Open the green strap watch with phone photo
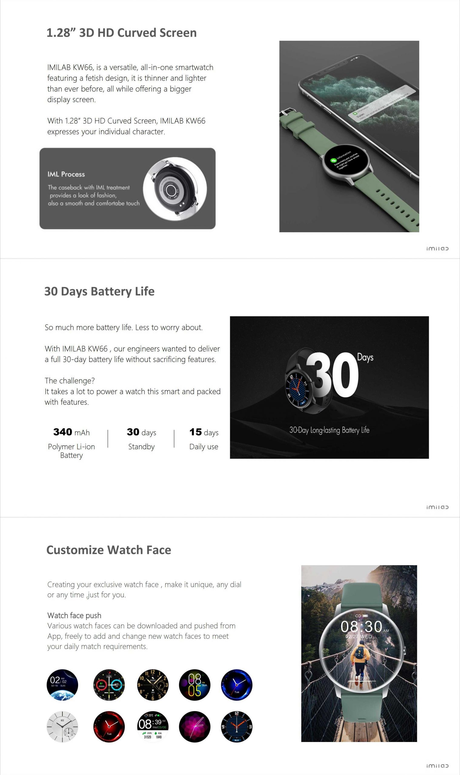This screenshot has height=775, width=460. click(349, 136)
